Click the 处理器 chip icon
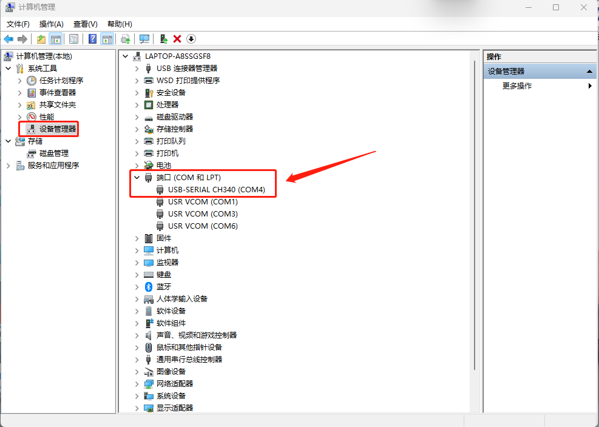Screen dimensions: 599x427 [x=149, y=105]
